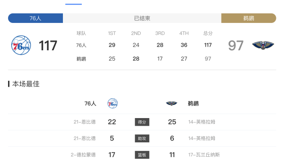Click the 76ers final score 117
The width and height of the screenshot is (288, 167).
[48, 45]
